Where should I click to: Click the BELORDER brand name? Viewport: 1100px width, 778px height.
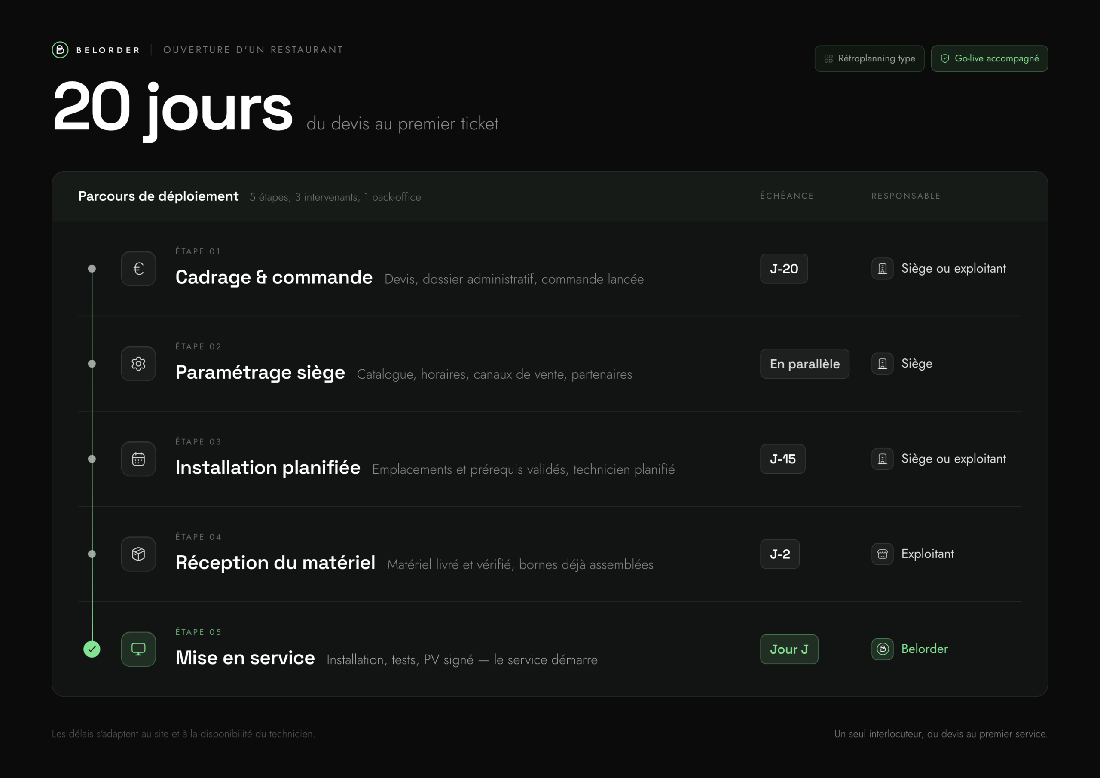tap(108, 50)
